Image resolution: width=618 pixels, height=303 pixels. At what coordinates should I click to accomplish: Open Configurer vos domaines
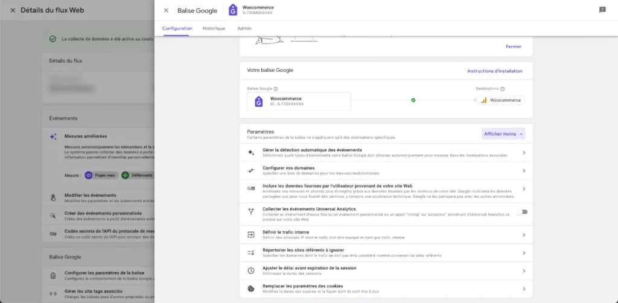[386, 171]
